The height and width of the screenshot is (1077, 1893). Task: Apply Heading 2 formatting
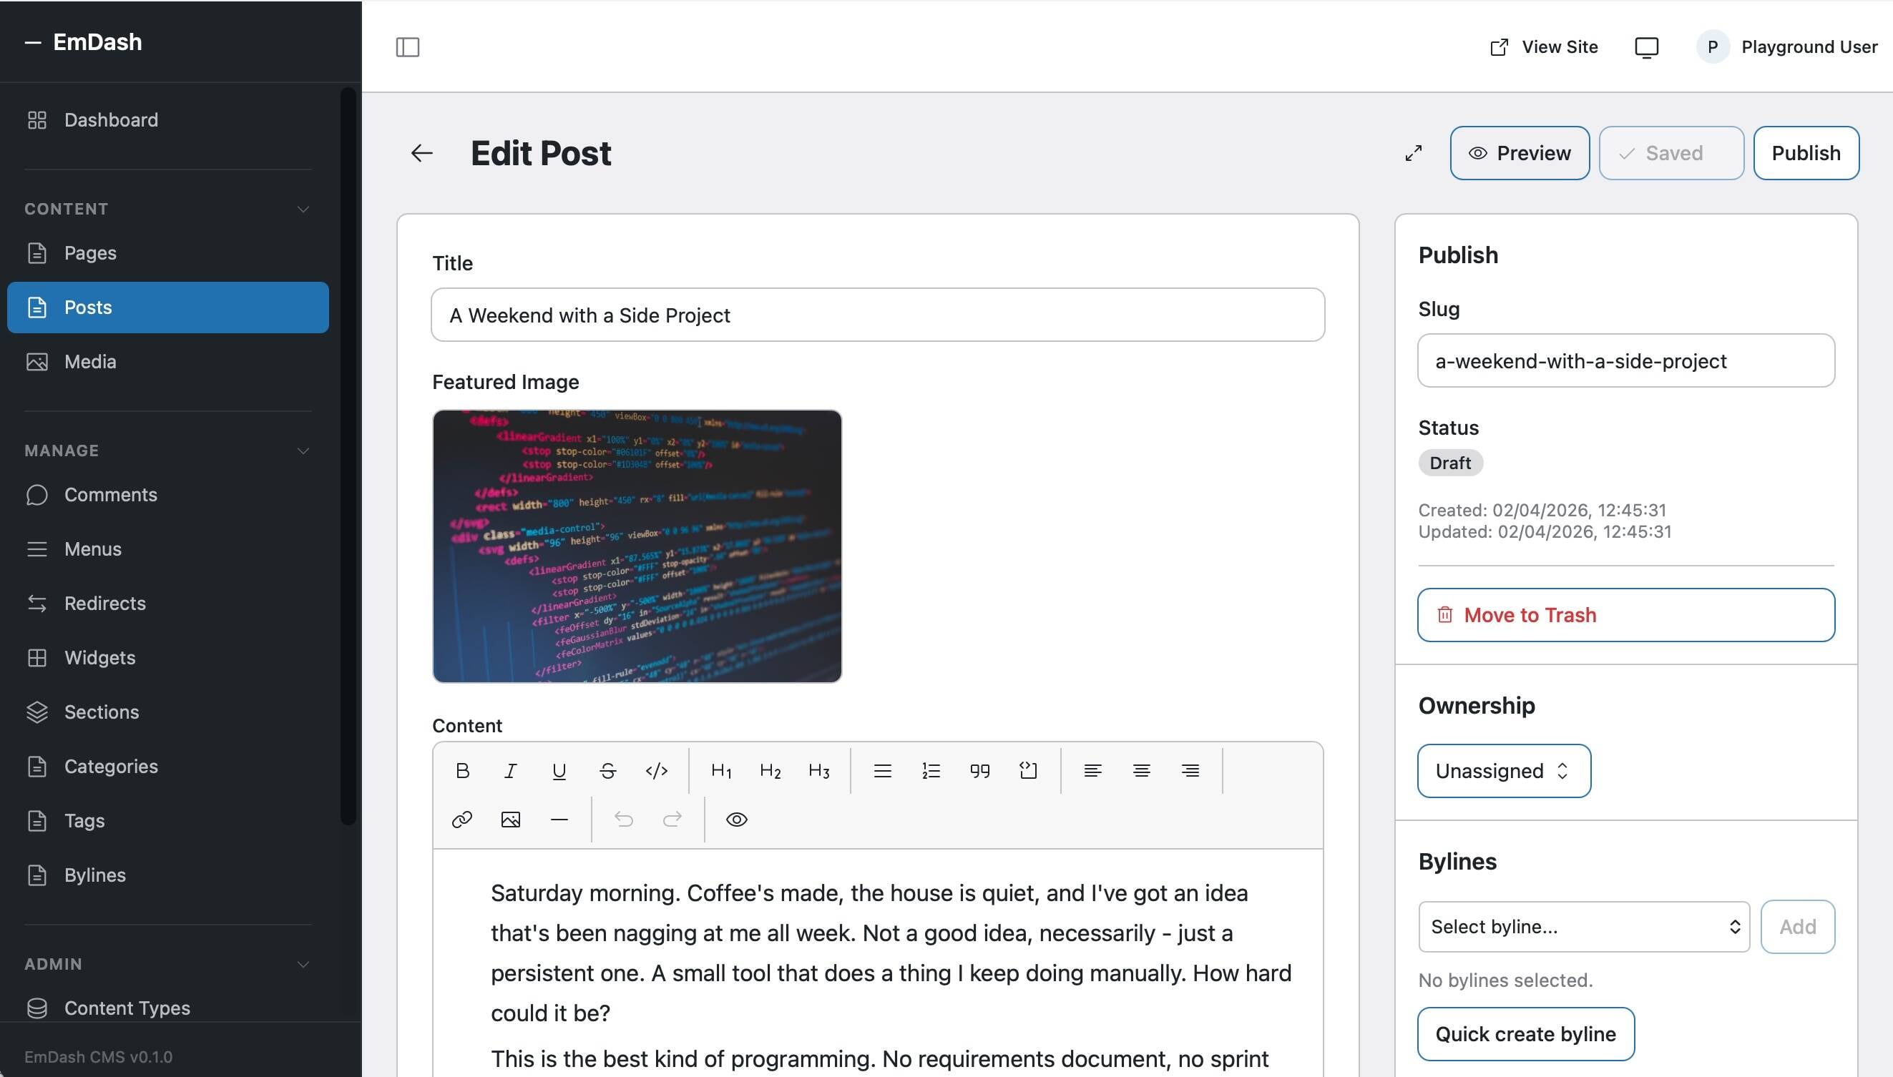click(770, 770)
